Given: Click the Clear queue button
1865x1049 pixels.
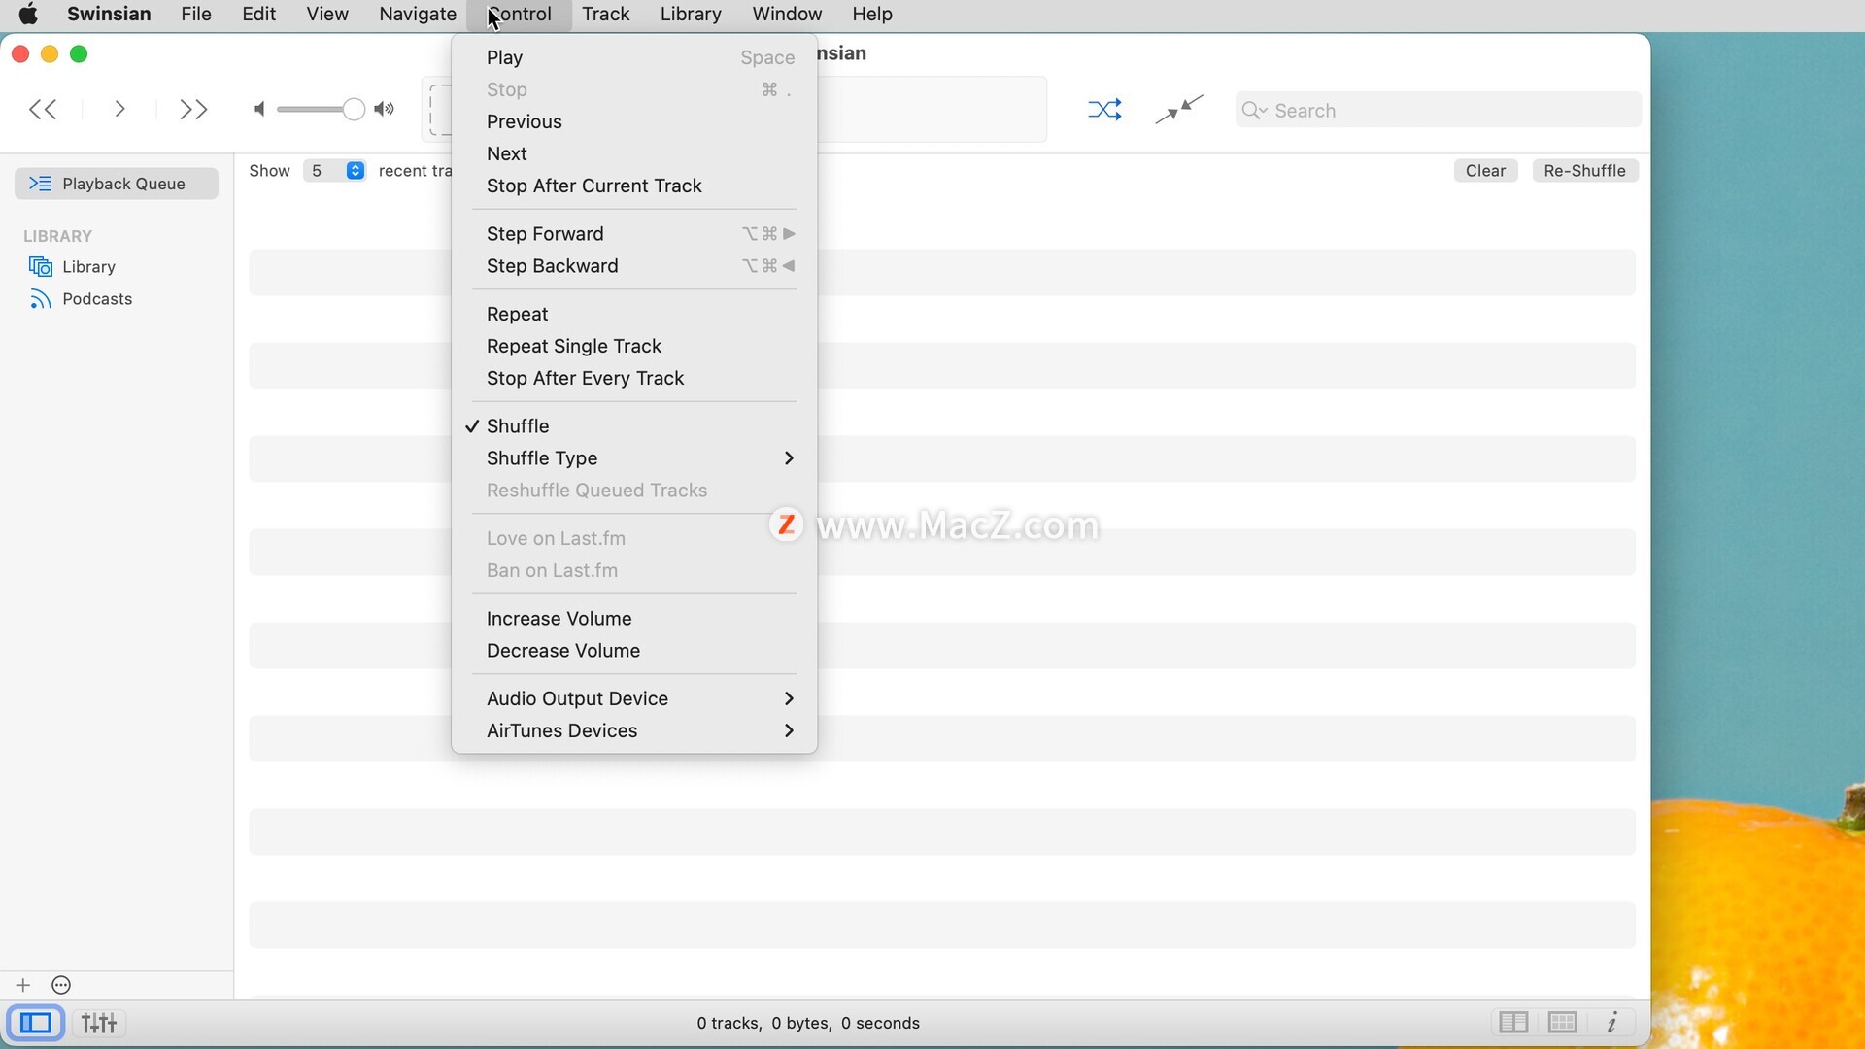Looking at the screenshot, I should [x=1485, y=170].
